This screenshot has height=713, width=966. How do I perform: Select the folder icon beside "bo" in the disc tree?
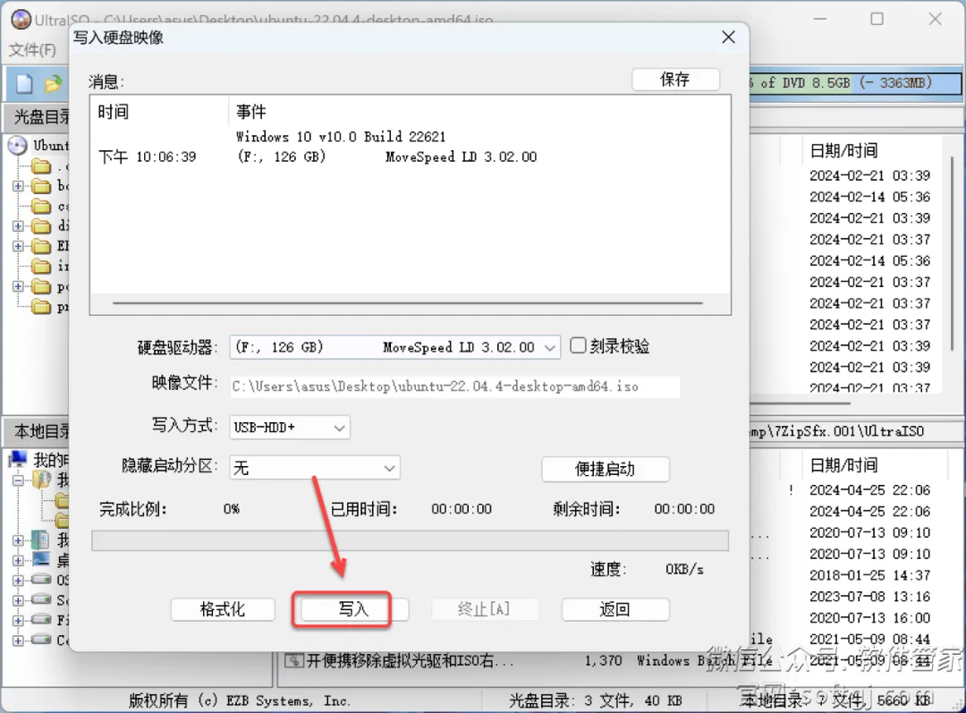[x=41, y=185]
